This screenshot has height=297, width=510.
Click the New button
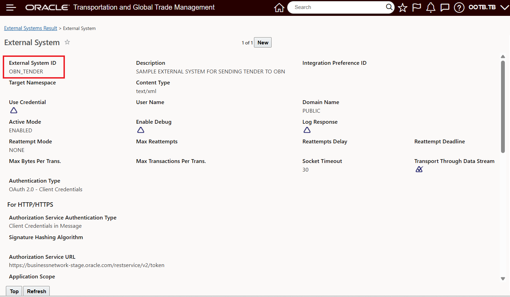pos(263,42)
